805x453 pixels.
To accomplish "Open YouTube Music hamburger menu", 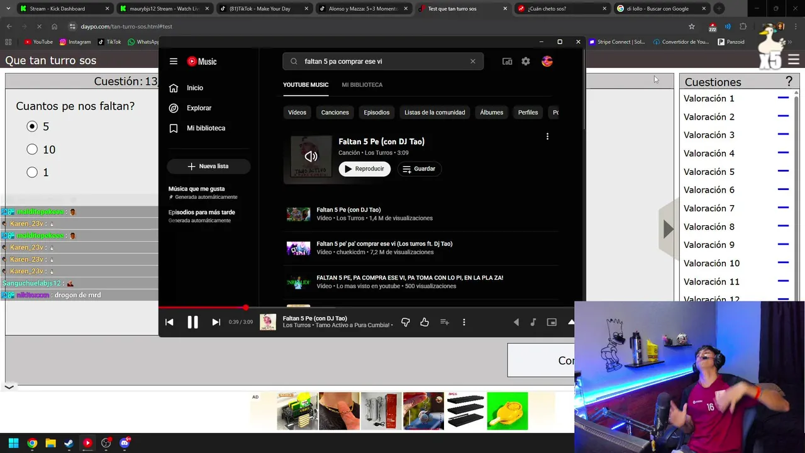I will pyautogui.click(x=174, y=62).
